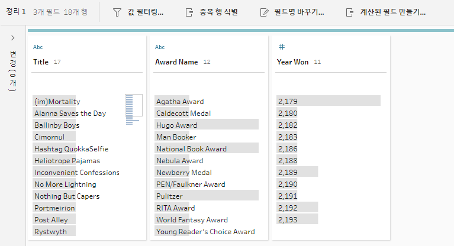Select the Ballinby Boys value
Viewport: 454px width, 246px height.
pos(57,125)
